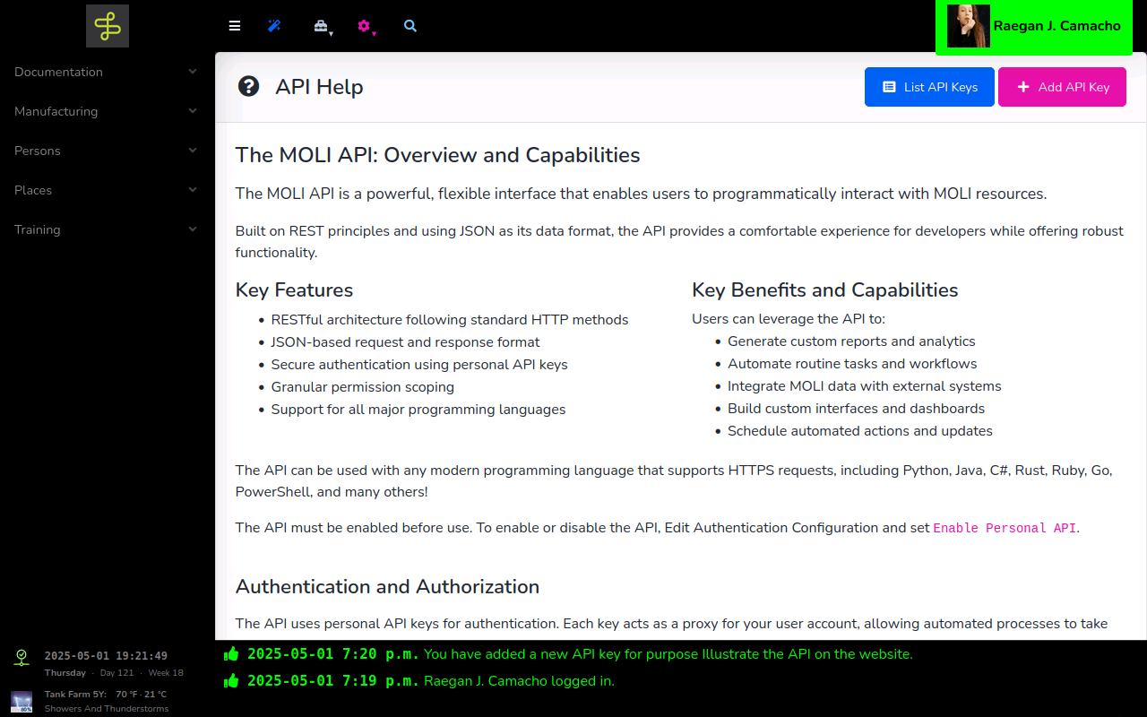Click the MOLI logo in the corner
Viewport: 1147px width, 717px height.
pyautogui.click(x=108, y=26)
